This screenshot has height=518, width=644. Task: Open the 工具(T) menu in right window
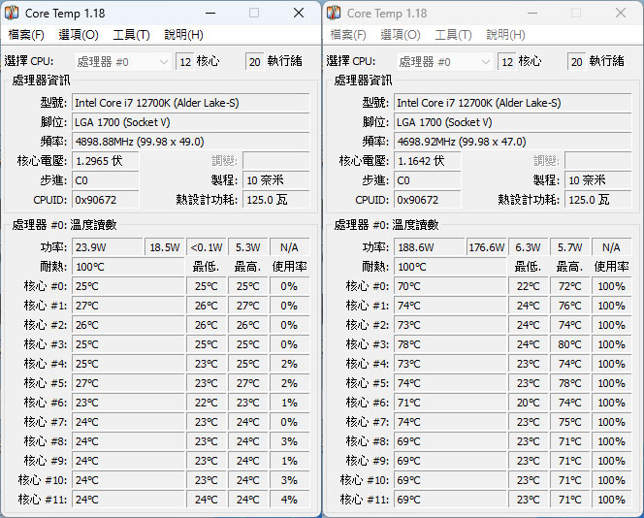454,35
